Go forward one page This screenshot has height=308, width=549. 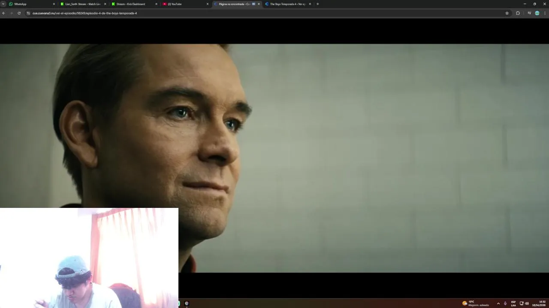pyautogui.click(x=11, y=13)
